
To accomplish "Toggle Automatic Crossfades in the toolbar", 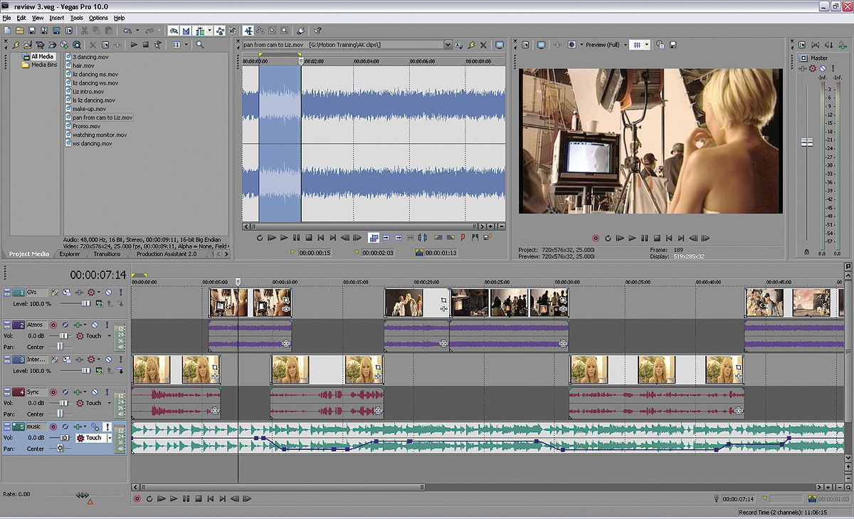I will click(x=186, y=31).
